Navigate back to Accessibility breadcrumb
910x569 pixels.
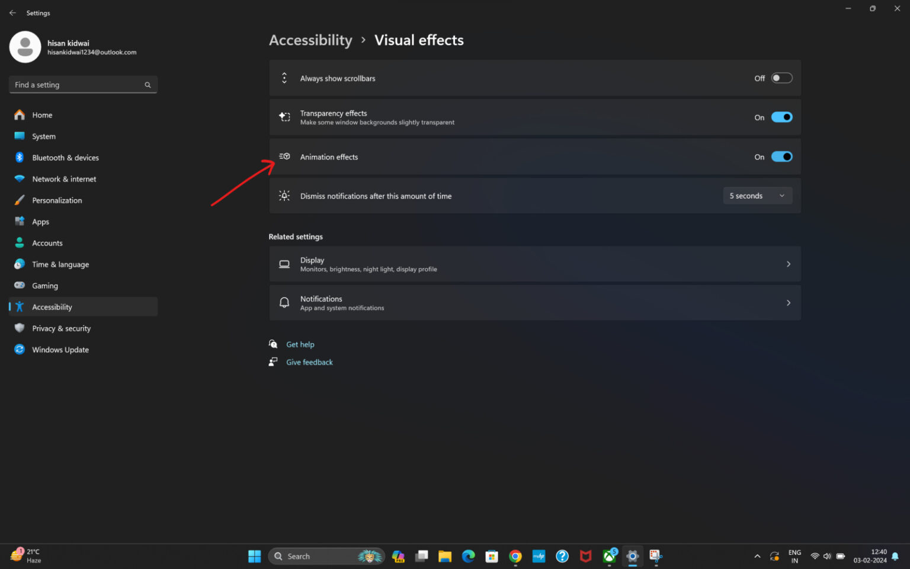pos(310,40)
